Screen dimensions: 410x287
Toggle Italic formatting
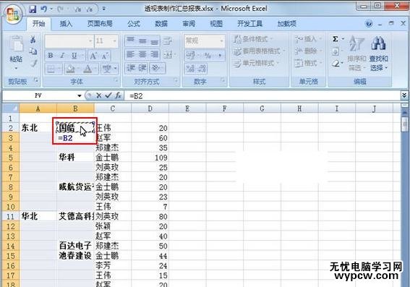(62, 56)
